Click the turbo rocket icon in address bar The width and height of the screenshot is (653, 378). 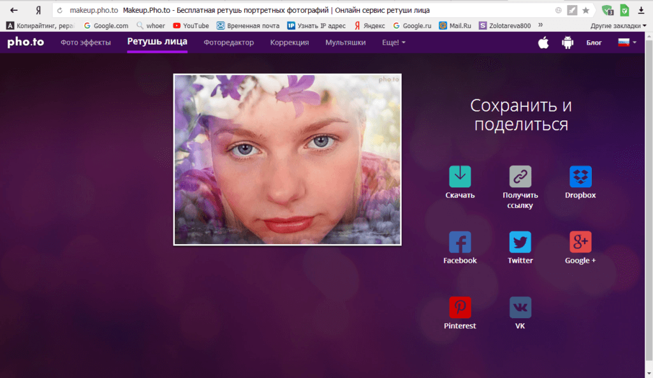[572, 10]
